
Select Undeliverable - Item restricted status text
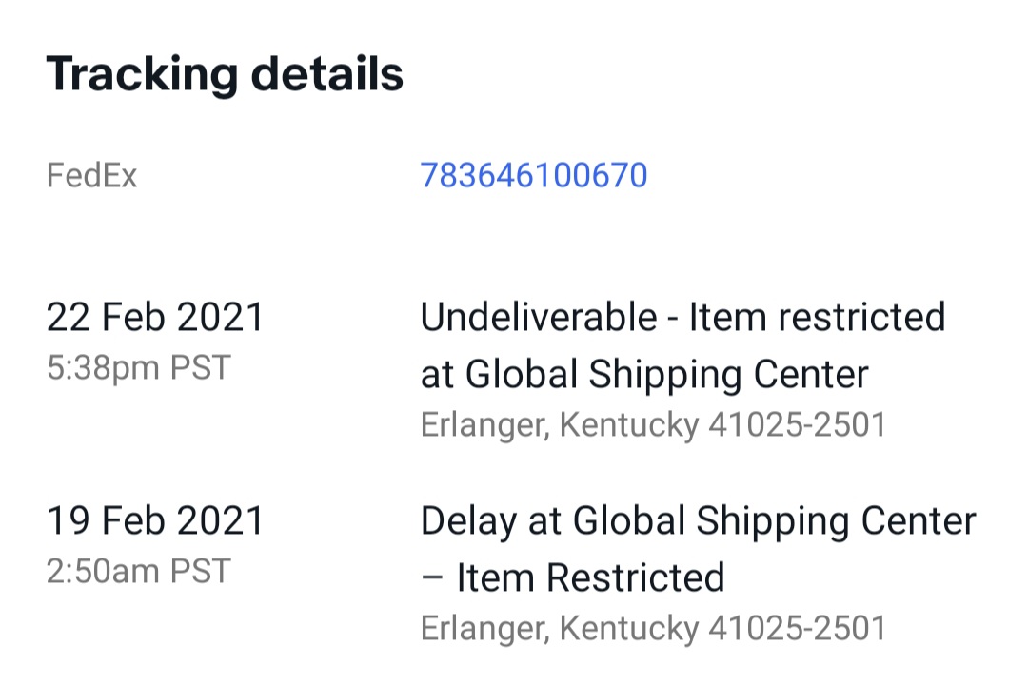682,318
